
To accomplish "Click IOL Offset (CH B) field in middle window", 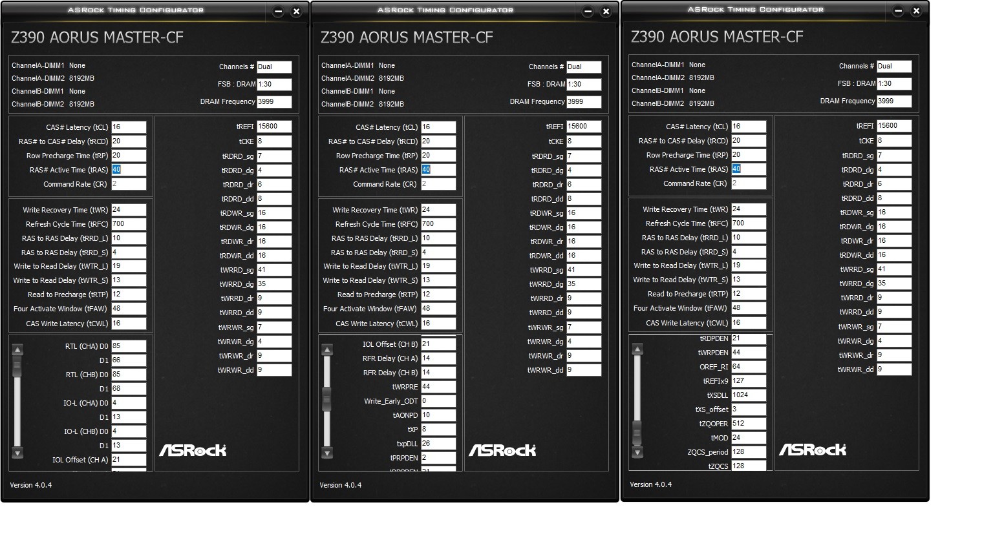I will 438,344.
